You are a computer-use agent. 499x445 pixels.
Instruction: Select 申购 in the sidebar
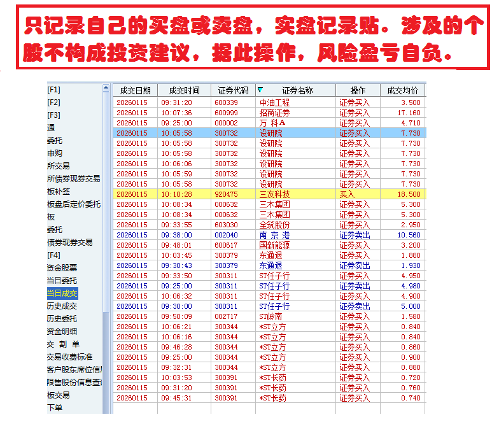click(x=55, y=153)
